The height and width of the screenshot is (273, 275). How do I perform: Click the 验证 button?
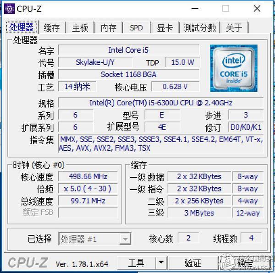[193, 263]
